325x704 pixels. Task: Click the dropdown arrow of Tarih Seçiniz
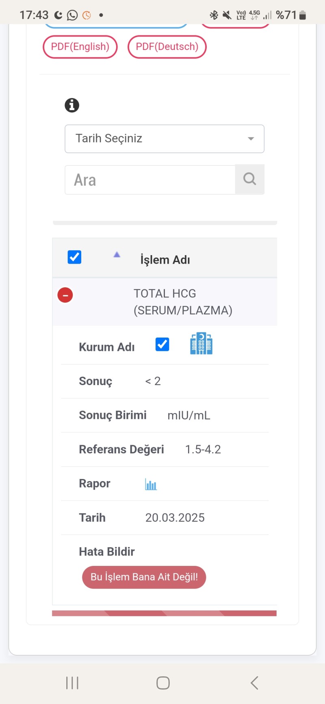coord(251,139)
